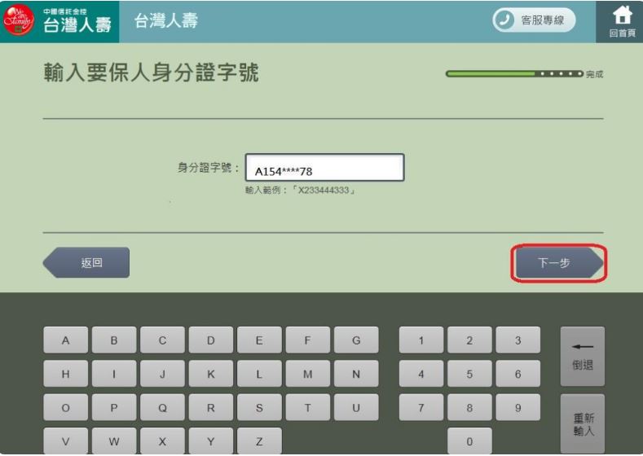
Task: Click the Taiwan Life logo emblem
Action: point(15,20)
